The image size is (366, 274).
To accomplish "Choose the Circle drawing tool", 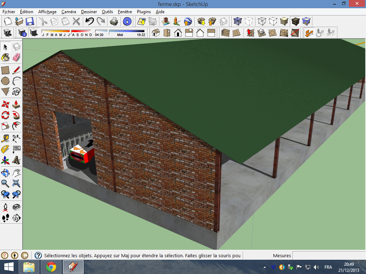I will click(5, 81).
